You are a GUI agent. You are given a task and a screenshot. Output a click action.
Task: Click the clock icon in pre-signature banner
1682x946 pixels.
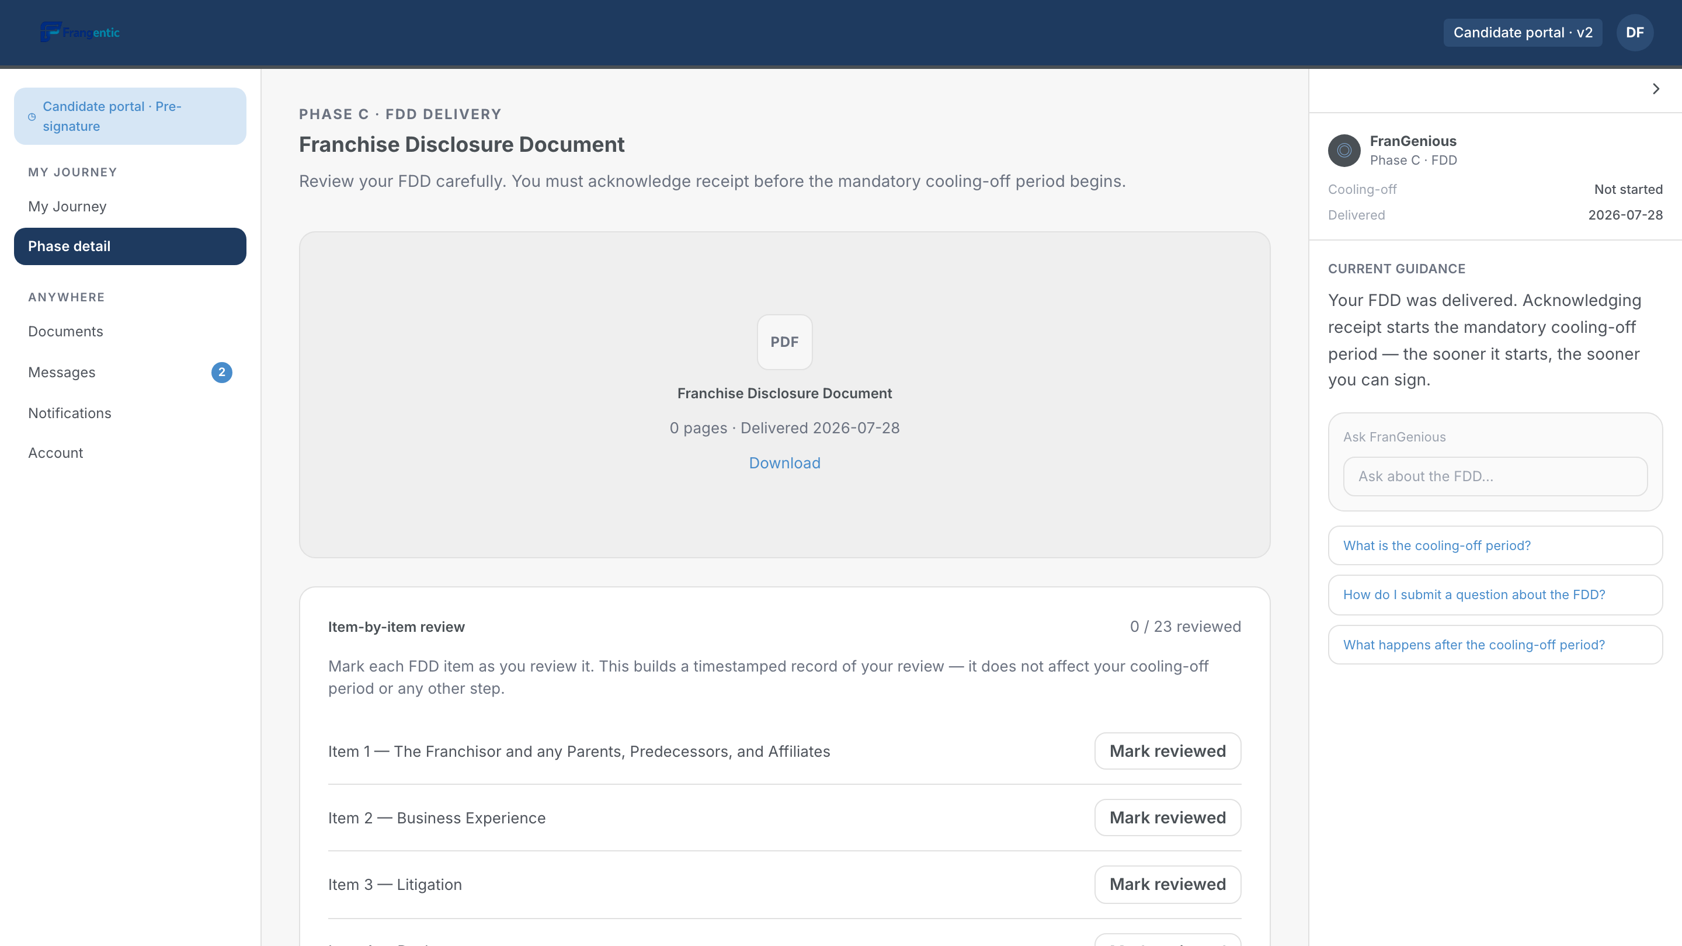coord(32,117)
